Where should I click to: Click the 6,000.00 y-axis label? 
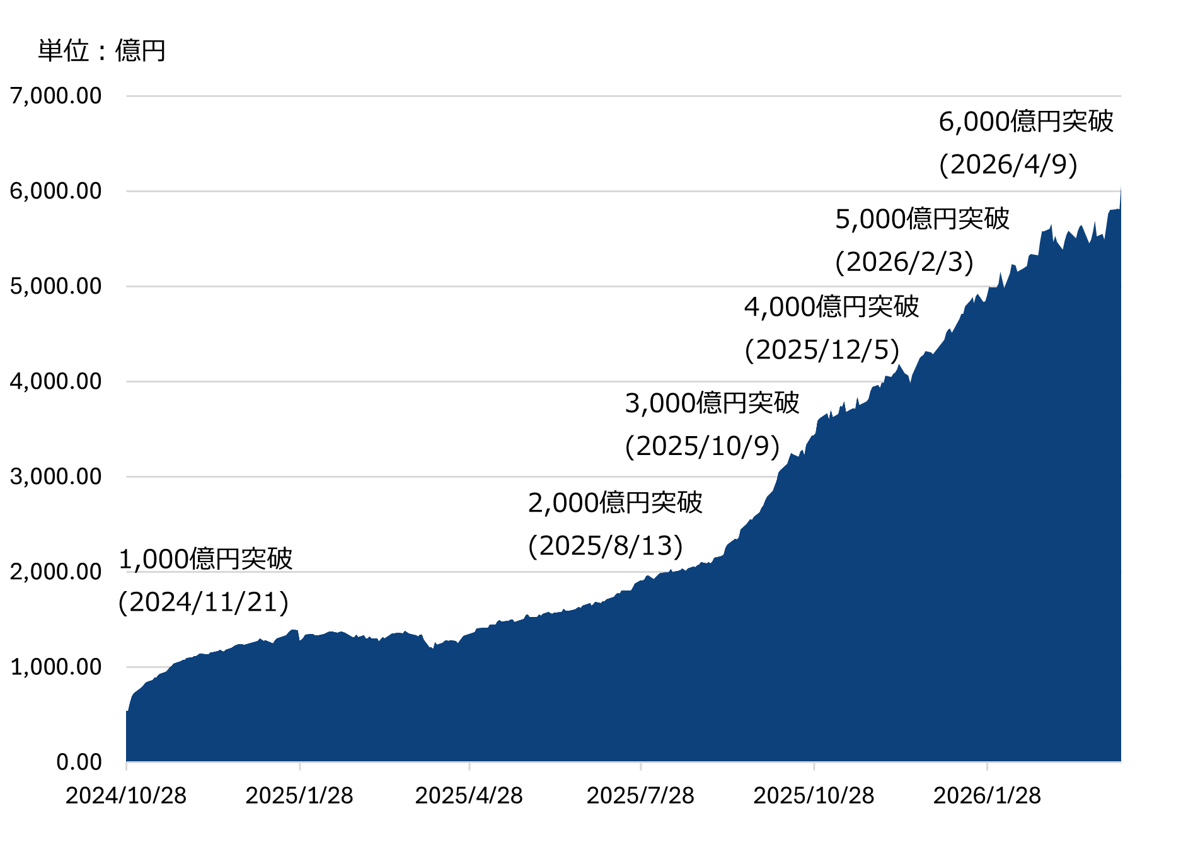coord(55,191)
